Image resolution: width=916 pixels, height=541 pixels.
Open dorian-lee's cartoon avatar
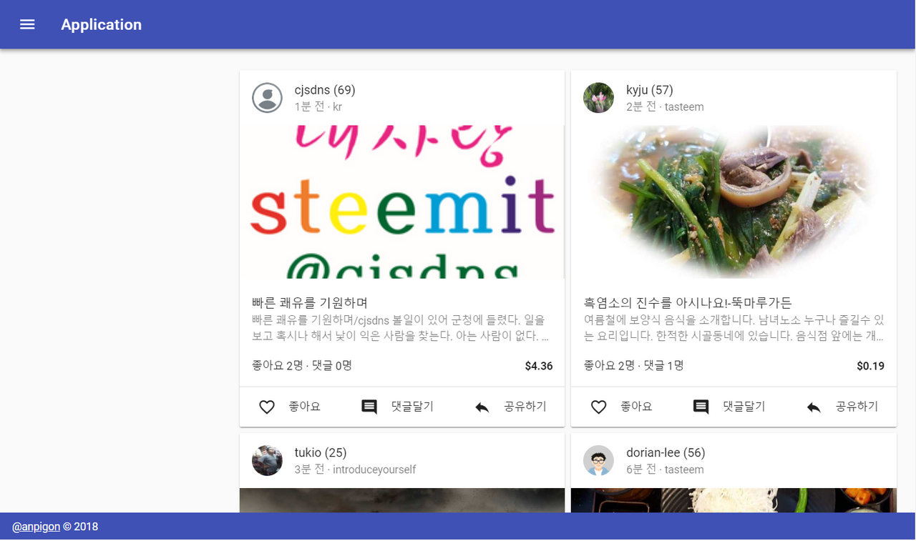(599, 461)
